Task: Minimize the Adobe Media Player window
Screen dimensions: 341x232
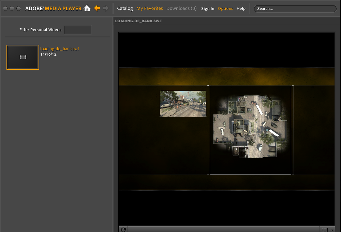Action: click(12, 9)
